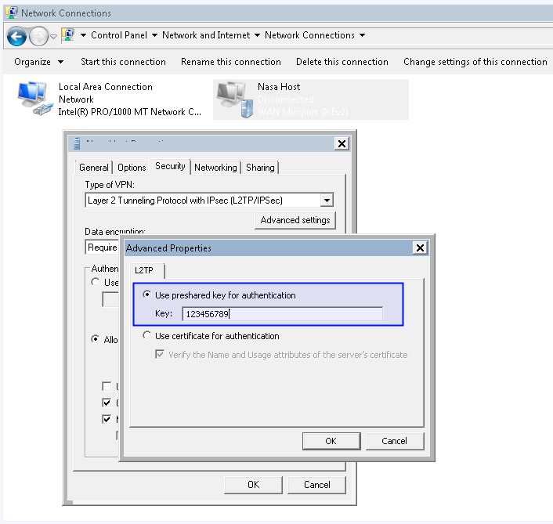
Task: Click the preshared Key input field
Action: point(282,314)
